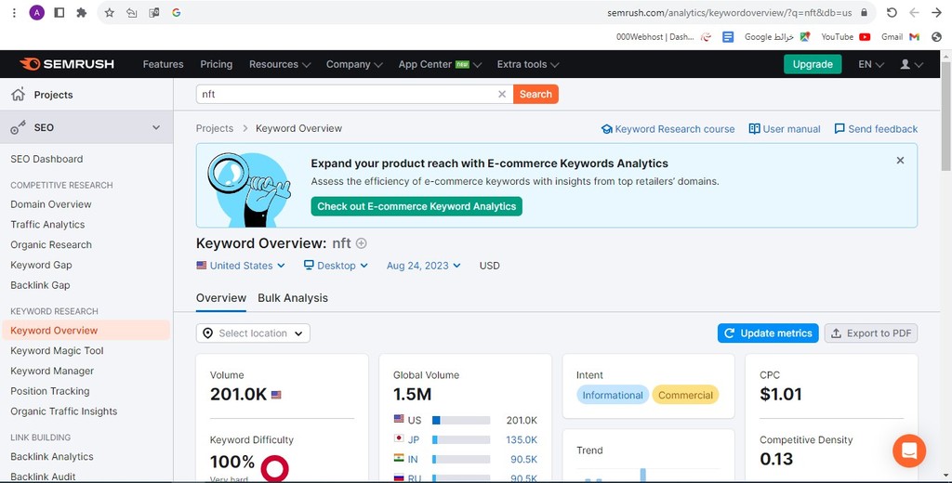Viewport: 952px width, 483px height.
Task: Click the globe bookmark icon
Action: (937, 37)
